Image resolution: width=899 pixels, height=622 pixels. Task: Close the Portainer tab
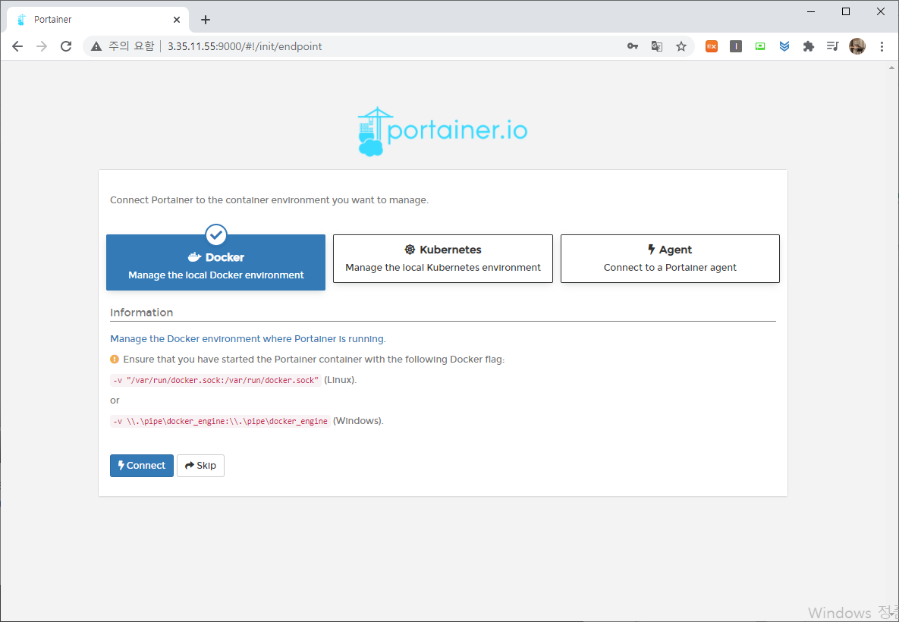[176, 20]
